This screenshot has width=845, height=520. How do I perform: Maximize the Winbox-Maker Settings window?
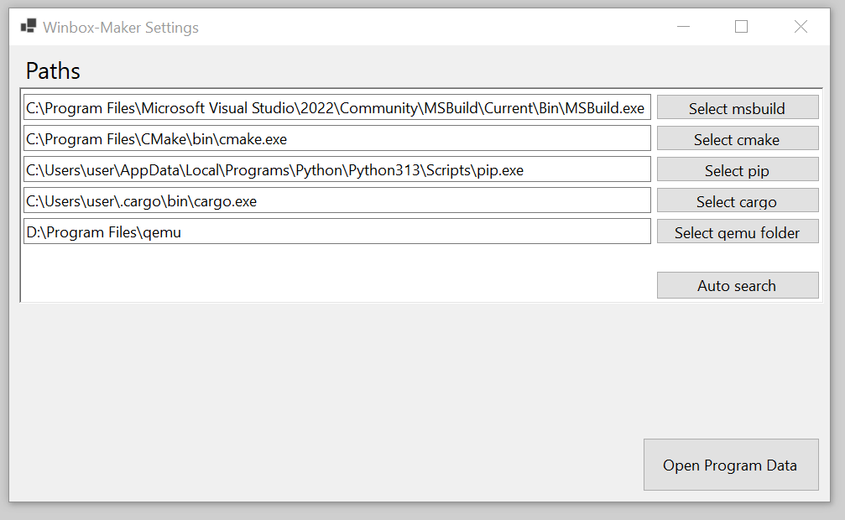pyautogui.click(x=742, y=26)
